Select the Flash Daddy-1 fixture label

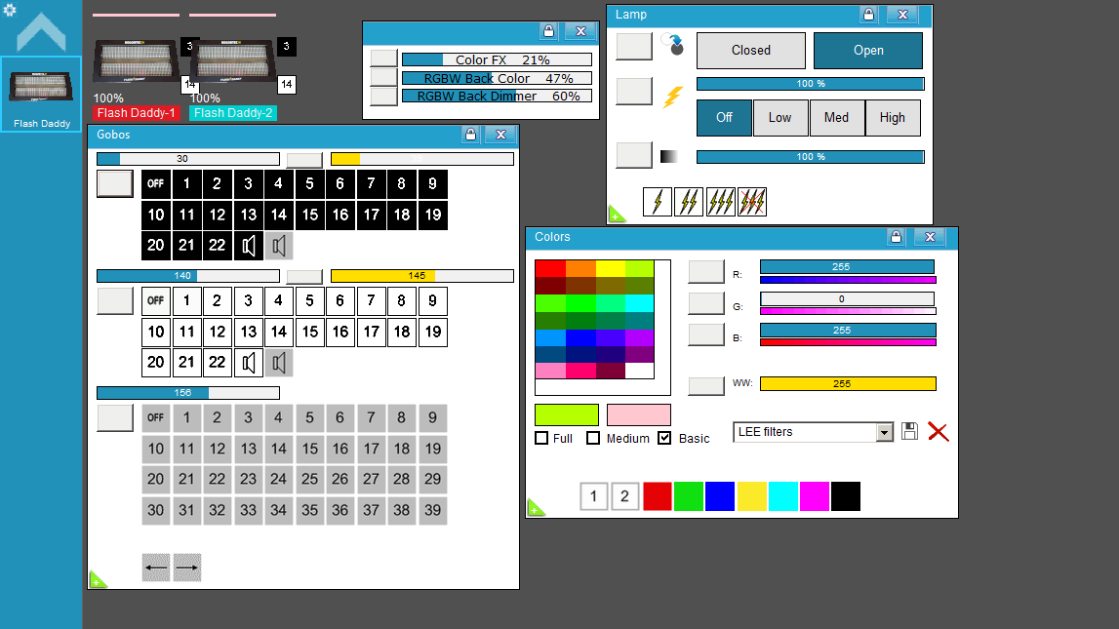[136, 113]
